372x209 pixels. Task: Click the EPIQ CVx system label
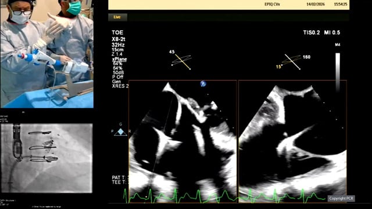point(272,4)
